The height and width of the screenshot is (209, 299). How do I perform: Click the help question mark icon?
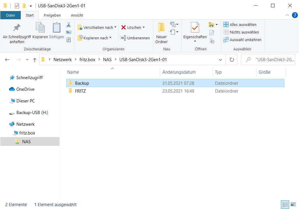click(x=295, y=15)
